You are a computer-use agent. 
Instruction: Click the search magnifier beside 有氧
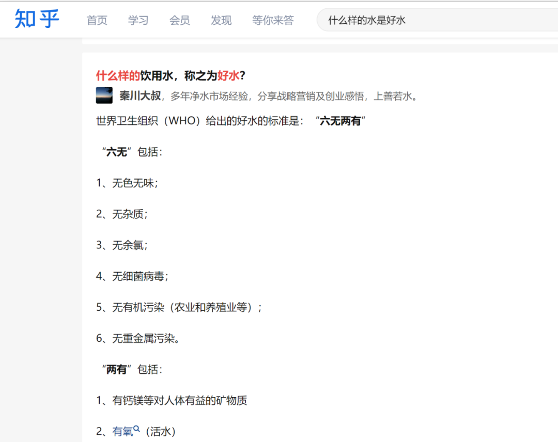pos(136,429)
